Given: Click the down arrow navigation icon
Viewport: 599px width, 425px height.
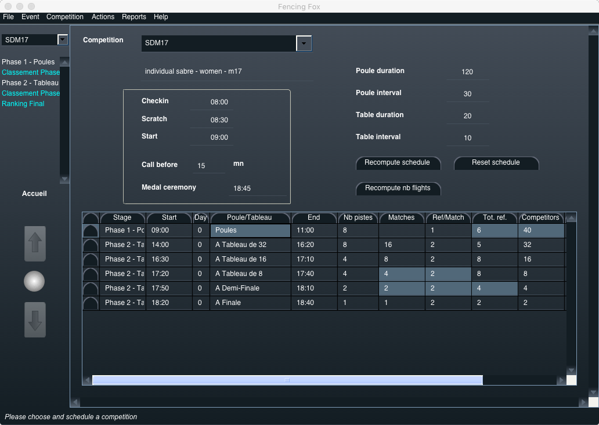Looking at the screenshot, I should (35, 319).
